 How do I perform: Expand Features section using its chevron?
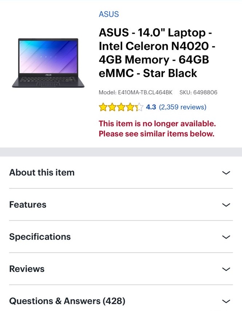click(x=226, y=205)
